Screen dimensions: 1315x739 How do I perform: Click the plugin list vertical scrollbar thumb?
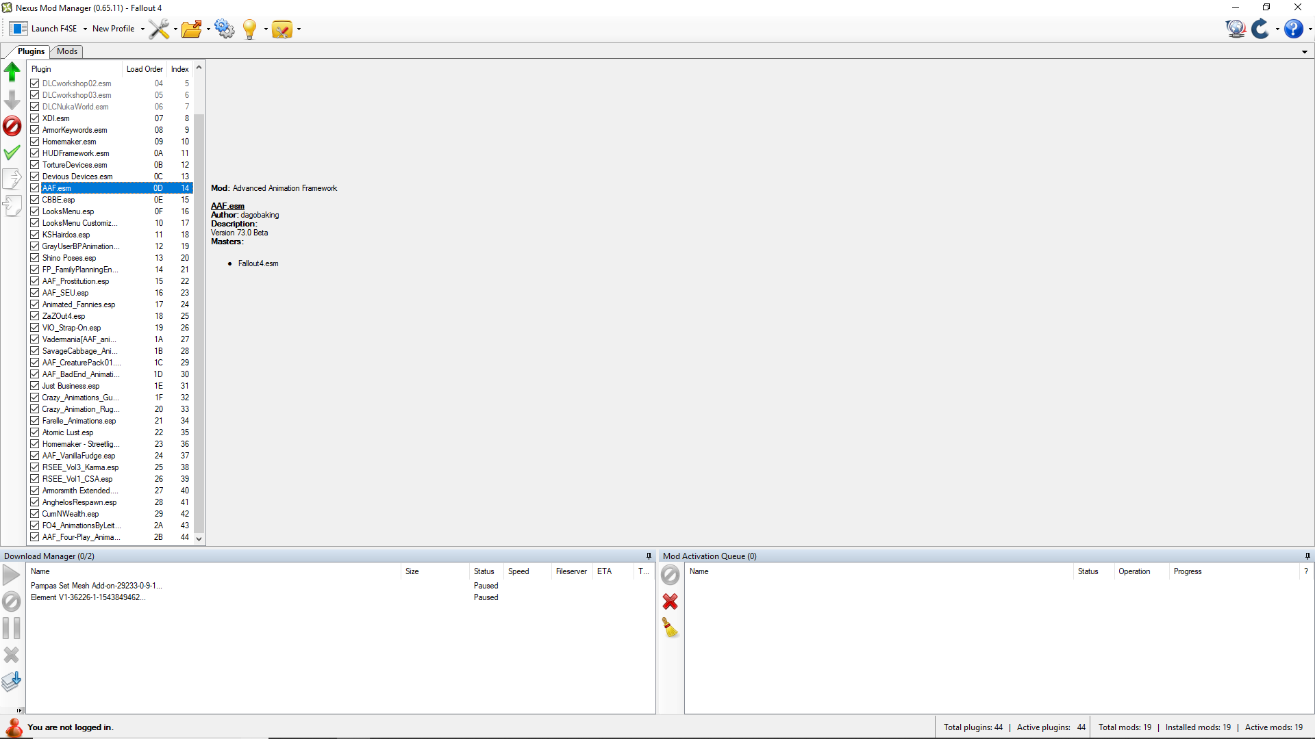point(199,323)
